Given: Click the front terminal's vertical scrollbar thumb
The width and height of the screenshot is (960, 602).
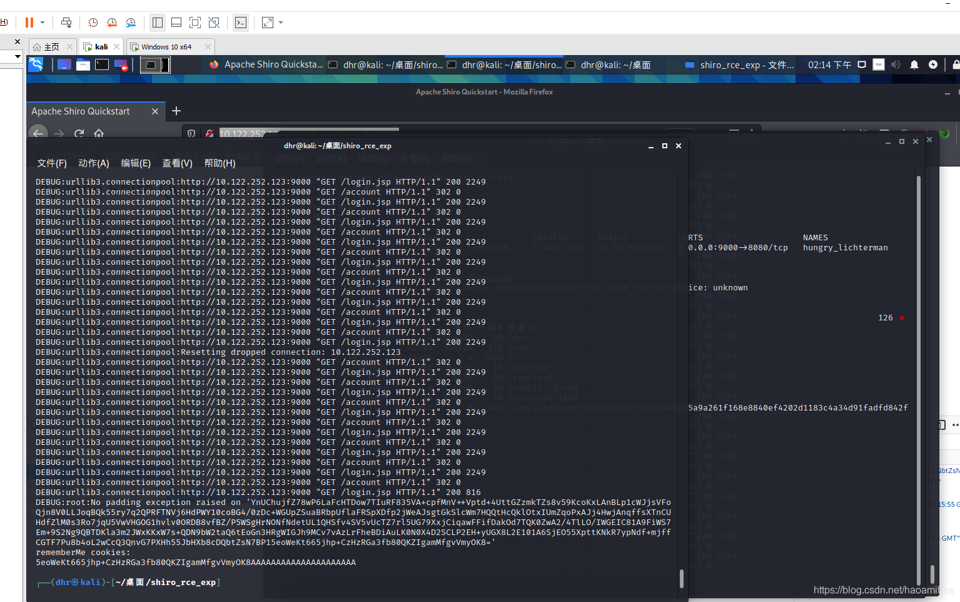Looking at the screenshot, I should pos(682,578).
